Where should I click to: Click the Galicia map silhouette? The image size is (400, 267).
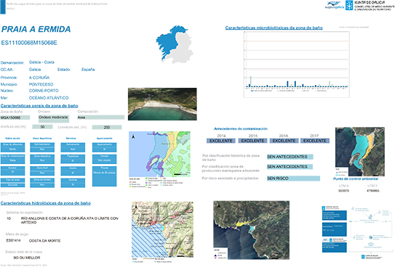coord(175,44)
